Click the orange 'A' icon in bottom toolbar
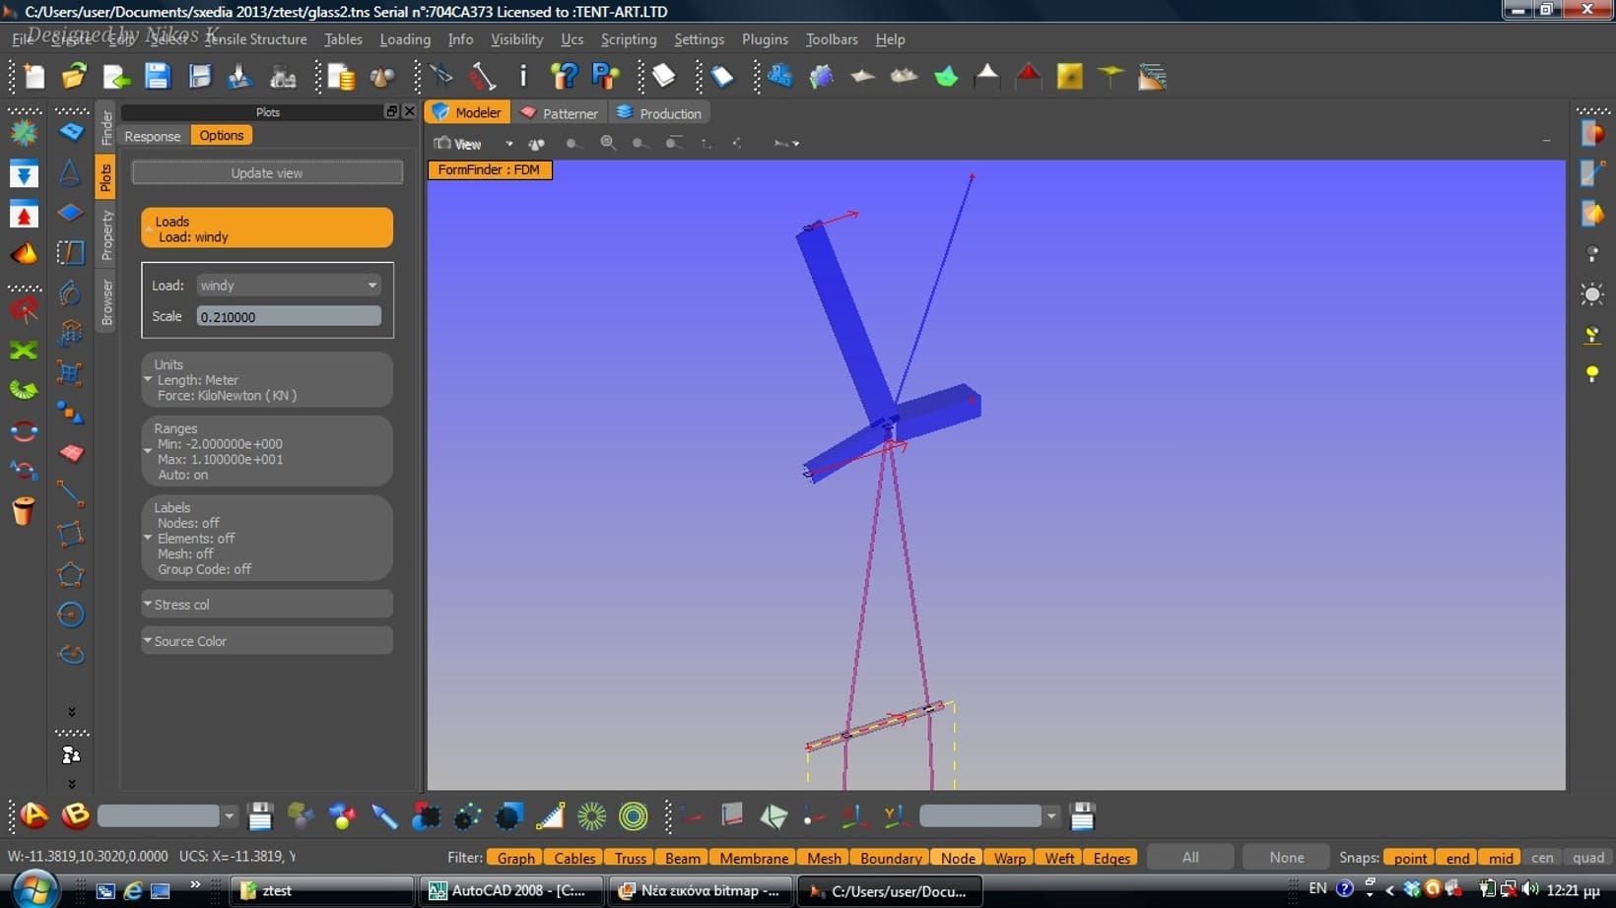The height and width of the screenshot is (908, 1616). click(34, 815)
